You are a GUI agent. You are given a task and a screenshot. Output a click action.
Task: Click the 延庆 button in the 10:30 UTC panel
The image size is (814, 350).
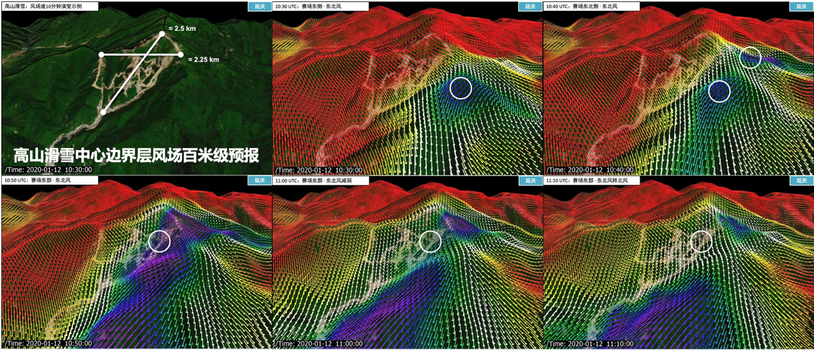[x=530, y=6]
